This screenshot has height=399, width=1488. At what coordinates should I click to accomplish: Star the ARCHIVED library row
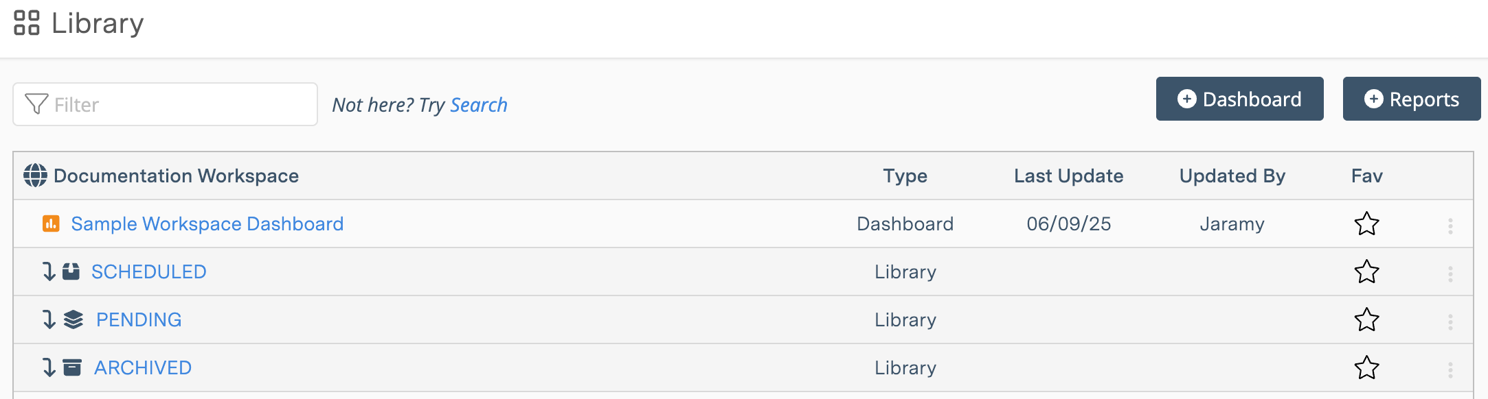1367,367
